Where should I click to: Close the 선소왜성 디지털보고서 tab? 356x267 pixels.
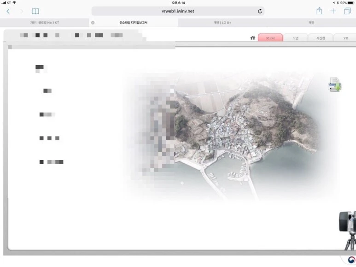[x=93, y=23]
